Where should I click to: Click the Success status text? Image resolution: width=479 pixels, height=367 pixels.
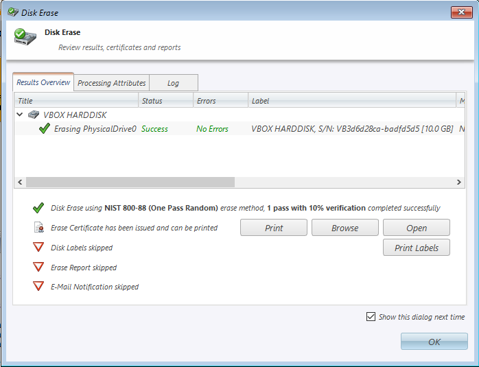click(x=154, y=129)
